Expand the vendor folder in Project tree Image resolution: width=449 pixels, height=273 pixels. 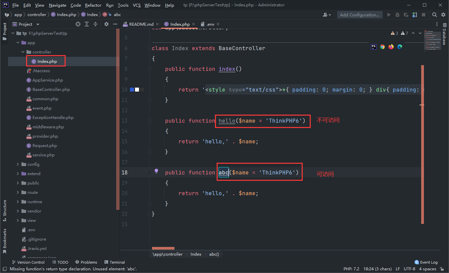[x=18, y=211]
